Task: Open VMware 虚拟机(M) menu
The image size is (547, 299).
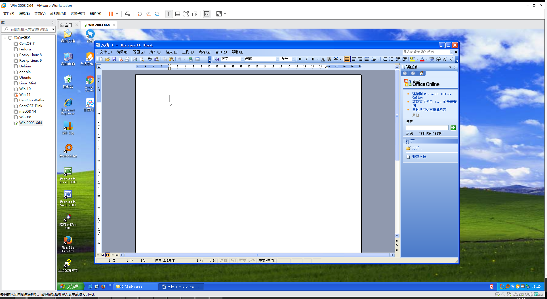Action: (x=58, y=14)
